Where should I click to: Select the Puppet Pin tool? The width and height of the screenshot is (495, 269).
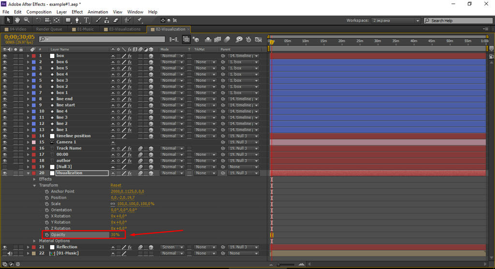tap(140, 20)
